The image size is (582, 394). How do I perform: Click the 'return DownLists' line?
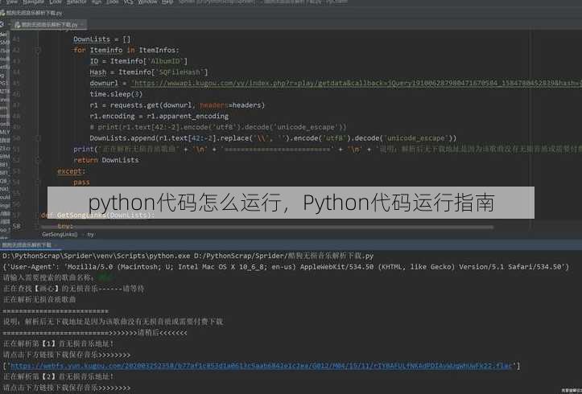[x=105, y=160]
